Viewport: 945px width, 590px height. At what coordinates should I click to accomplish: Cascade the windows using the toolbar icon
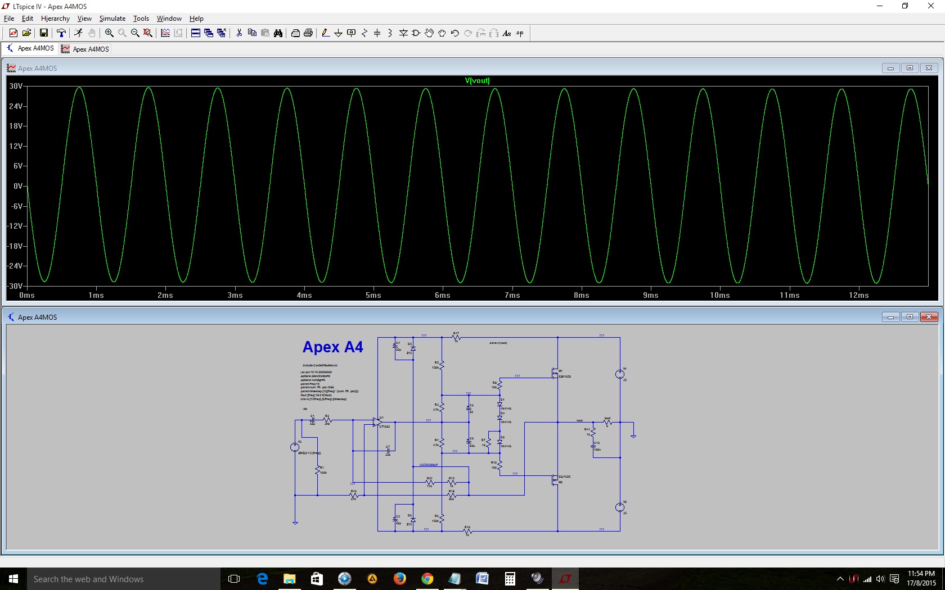click(209, 33)
